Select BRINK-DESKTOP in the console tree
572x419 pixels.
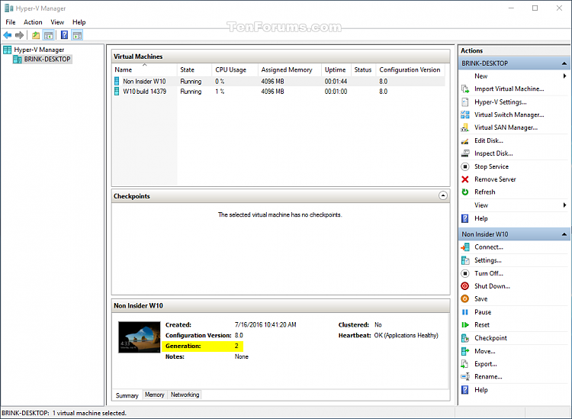tap(47, 59)
